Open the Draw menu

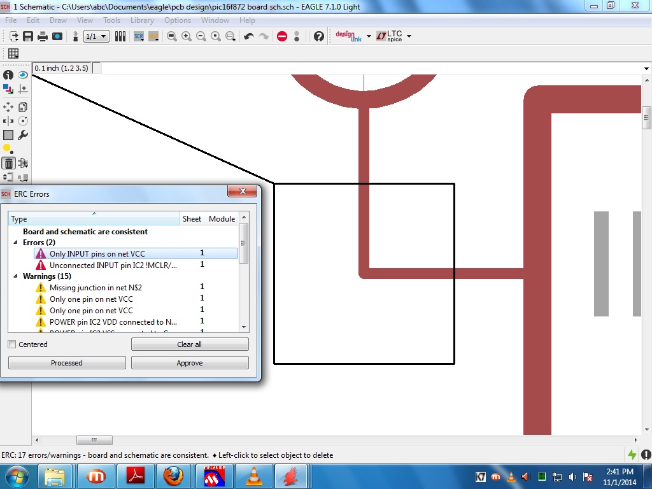(x=58, y=20)
